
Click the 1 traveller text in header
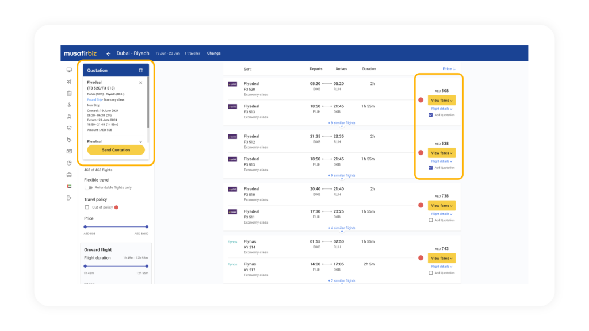click(x=192, y=53)
